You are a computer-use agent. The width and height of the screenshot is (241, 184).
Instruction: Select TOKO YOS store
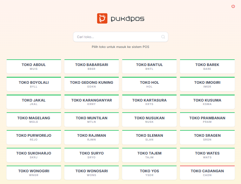[149, 173]
